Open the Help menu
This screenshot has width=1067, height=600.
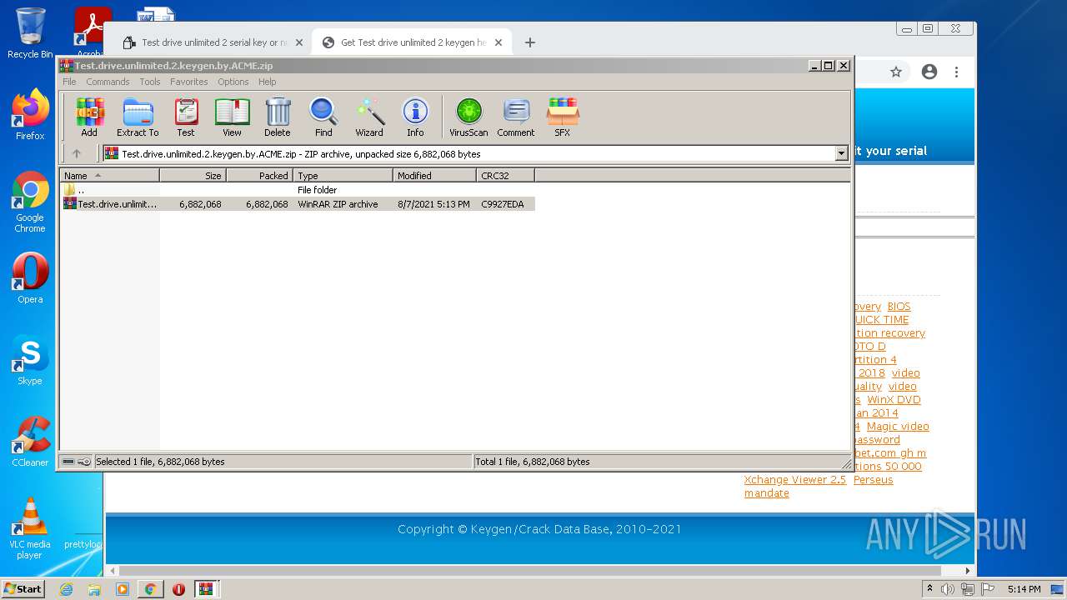click(267, 82)
